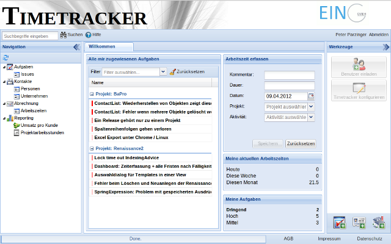Image resolution: width=391 pixels, height=244 pixels.
Task: Collapse the Navigation panel with double arrow
Action: click(x=76, y=47)
